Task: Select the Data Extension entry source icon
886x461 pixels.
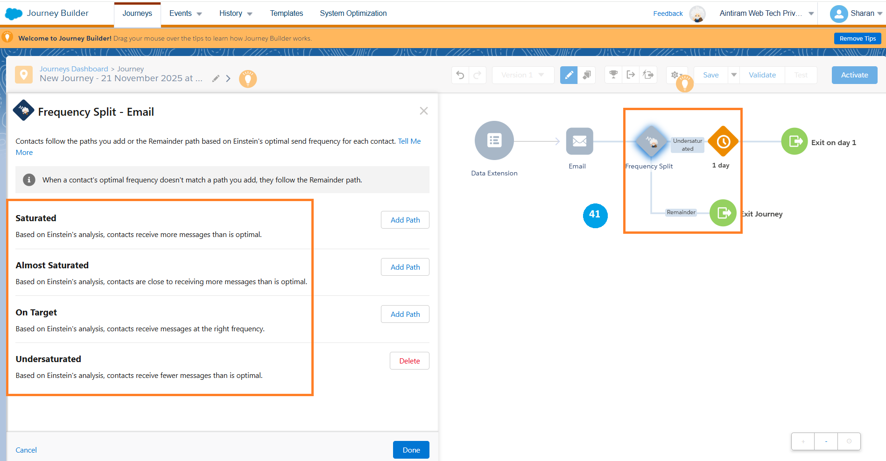Action: coord(494,140)
